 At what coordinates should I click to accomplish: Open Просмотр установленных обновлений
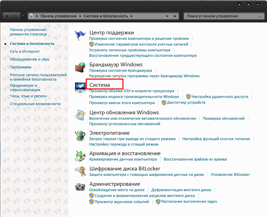tap(124, 124)
